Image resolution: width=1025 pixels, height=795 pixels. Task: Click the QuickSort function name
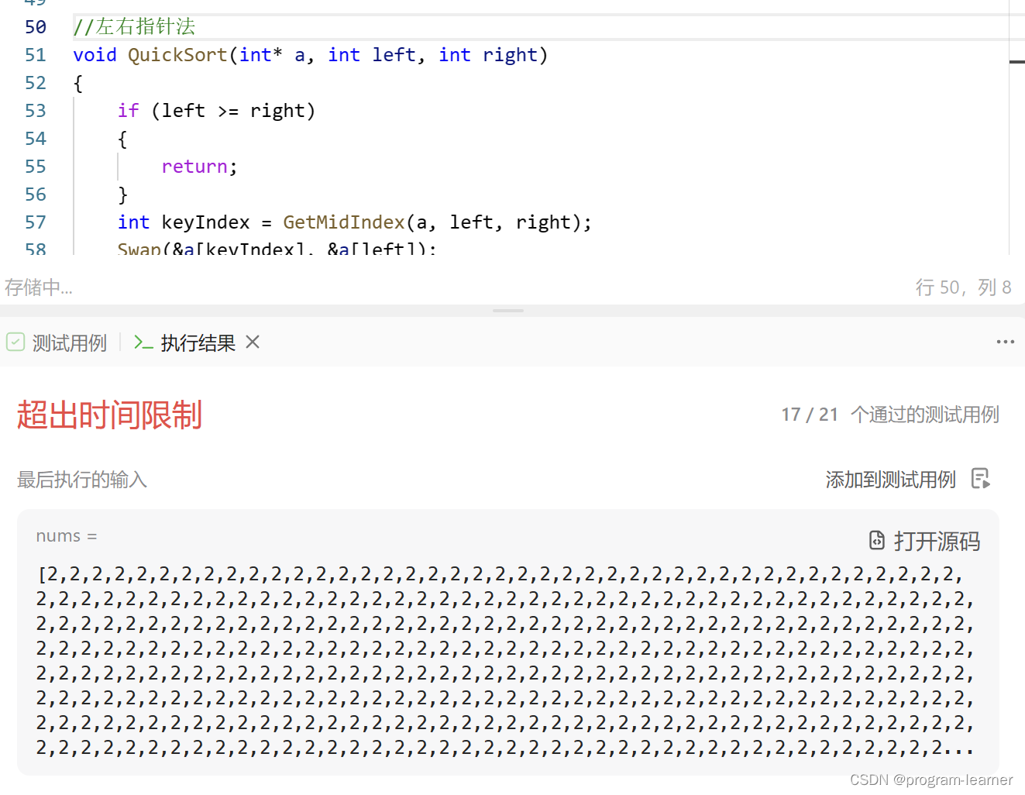tap(177, 55)
